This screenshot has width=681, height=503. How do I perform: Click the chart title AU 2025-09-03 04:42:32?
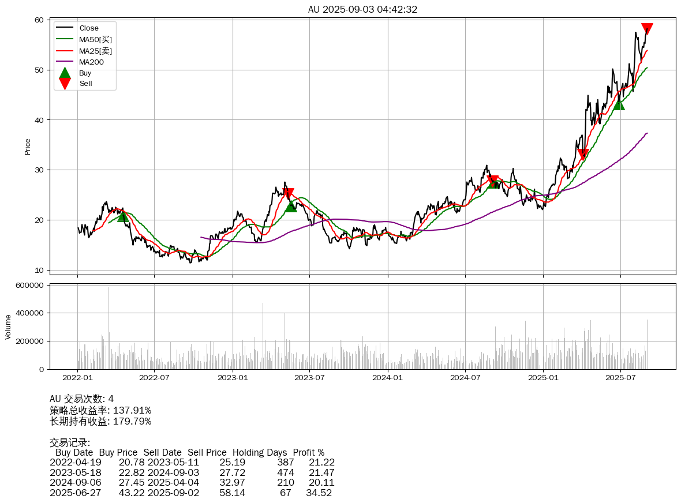(x=362, y=9)
